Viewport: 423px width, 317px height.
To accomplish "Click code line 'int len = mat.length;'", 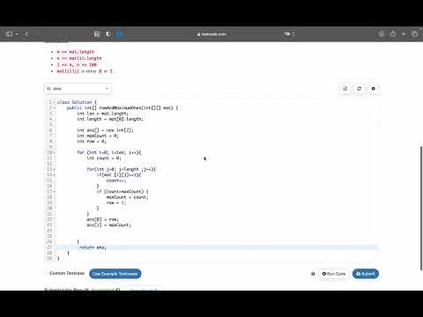I will coord(102,114).
